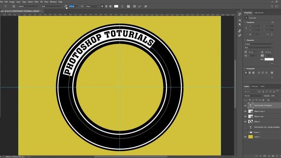Image resolution: width=281 pixels, height=158 pixels.
Task: Open font size dropdown arrow in options bar
Action: (78, 6)
